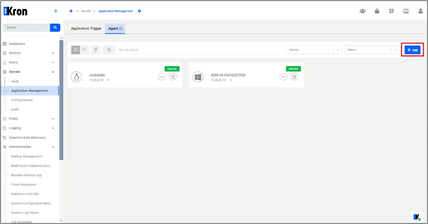
Task: Click sidebar scroll down arrow
Action: pos(61,221)
